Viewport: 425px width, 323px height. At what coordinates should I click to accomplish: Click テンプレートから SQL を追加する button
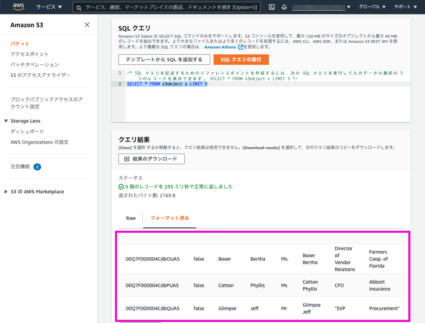point(164,59)
